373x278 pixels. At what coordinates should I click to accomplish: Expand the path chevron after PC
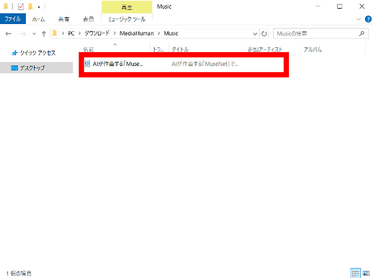point(80,33)
